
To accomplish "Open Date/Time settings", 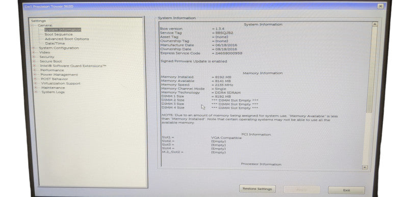I will point(55,43).
